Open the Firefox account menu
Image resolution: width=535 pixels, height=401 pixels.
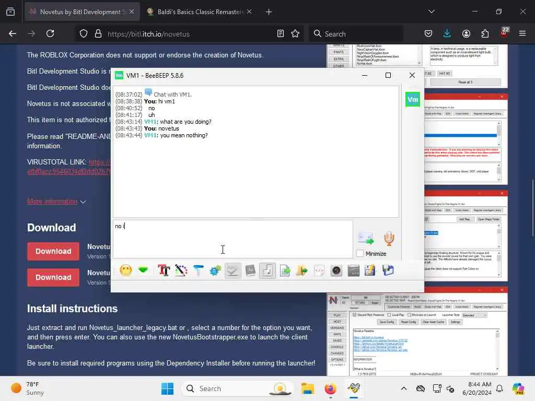tap(467, 34)
